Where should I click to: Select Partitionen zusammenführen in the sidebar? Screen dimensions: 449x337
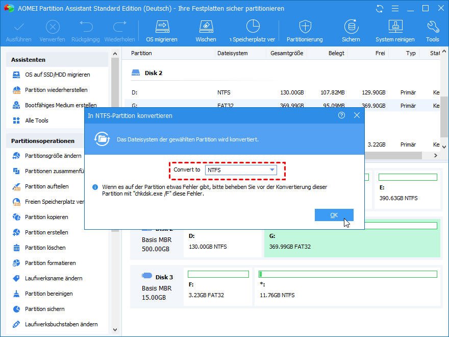tap(48, 171)
